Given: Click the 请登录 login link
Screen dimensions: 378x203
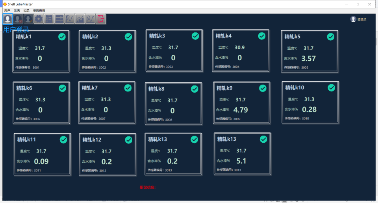Looking at the screenshot, I should click(x=361, y=19).
